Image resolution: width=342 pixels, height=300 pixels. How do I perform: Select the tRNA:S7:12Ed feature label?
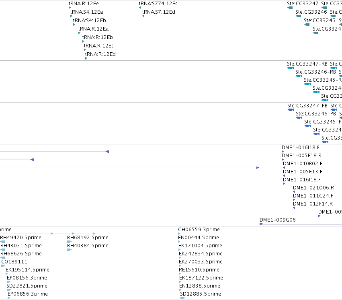click(159, 12)
